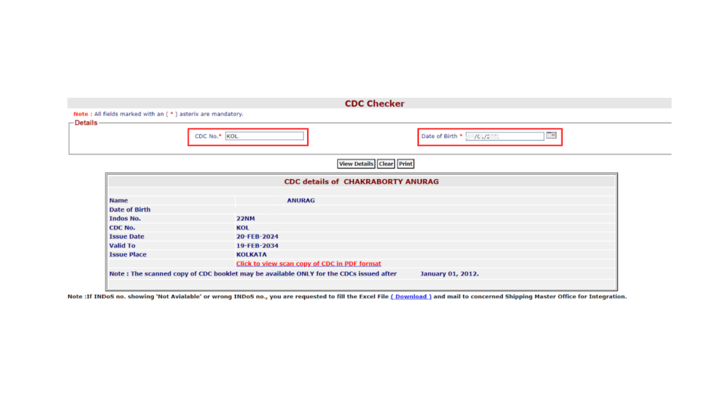The height and width of the screenshot is (408, 726).
Task: Click the Date of Birth table row
Action: tap(130, 209)
